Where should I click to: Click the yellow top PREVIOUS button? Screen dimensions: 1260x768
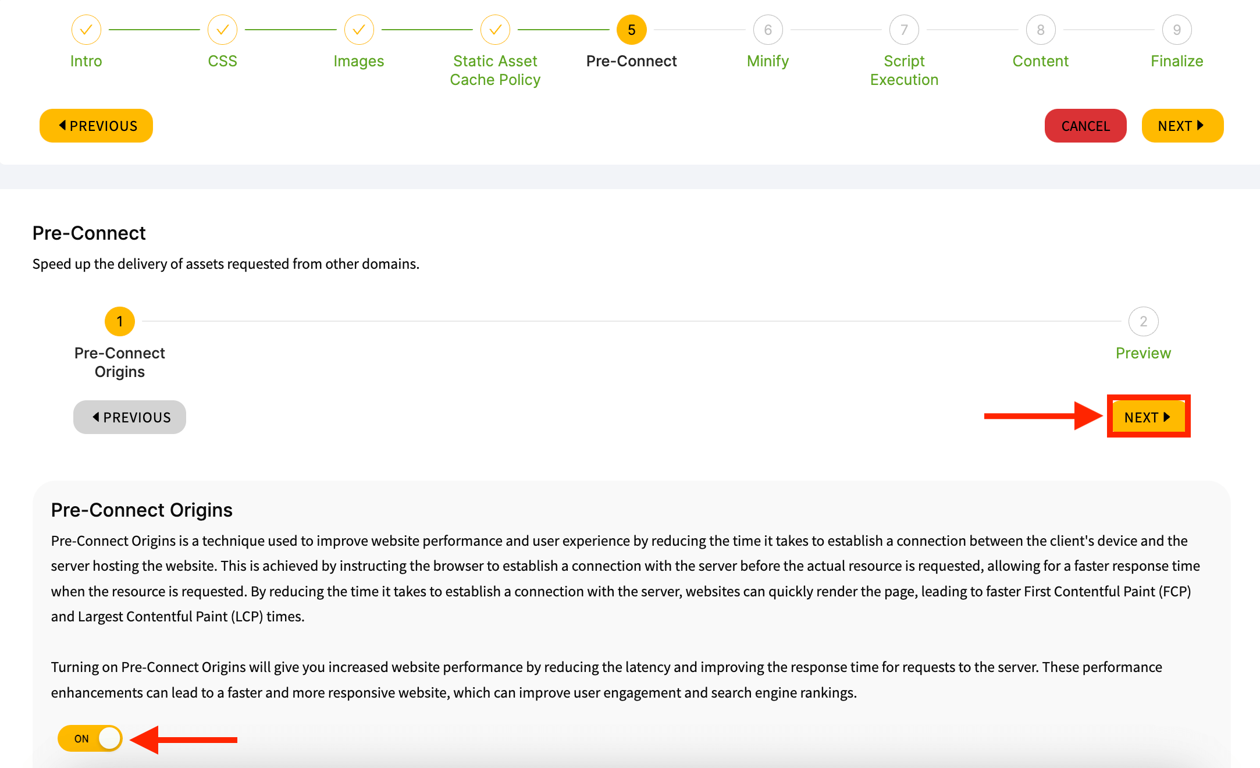coord(96,126)
